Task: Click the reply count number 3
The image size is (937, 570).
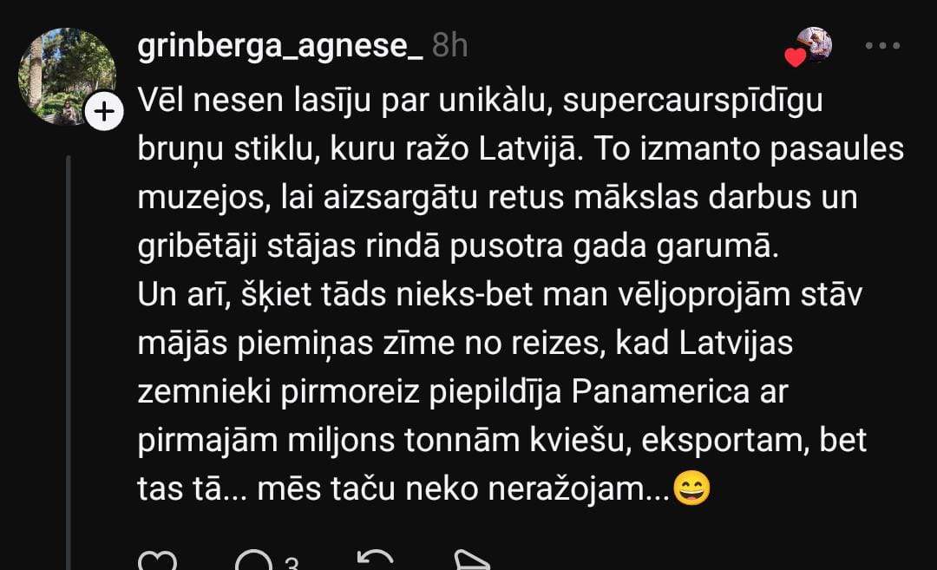Action: pyautogui.click(x=291, y=563)
